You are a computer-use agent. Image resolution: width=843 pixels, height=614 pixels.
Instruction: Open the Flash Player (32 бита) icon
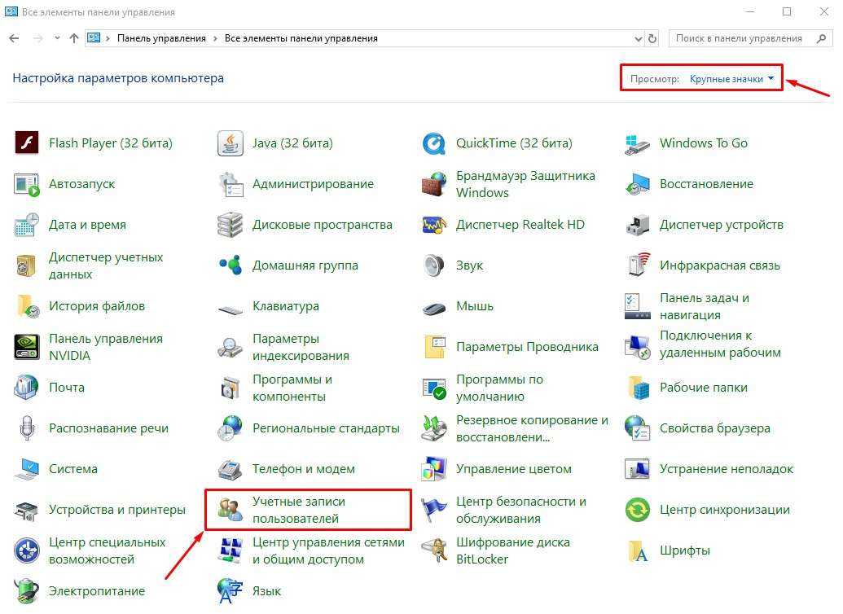coord(27,143)
